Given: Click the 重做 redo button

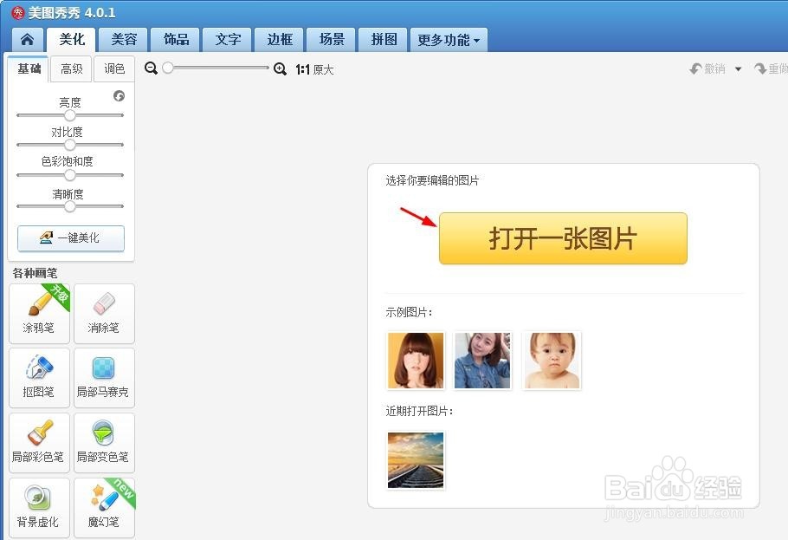Looking at the screenshot, I should 772,68.
